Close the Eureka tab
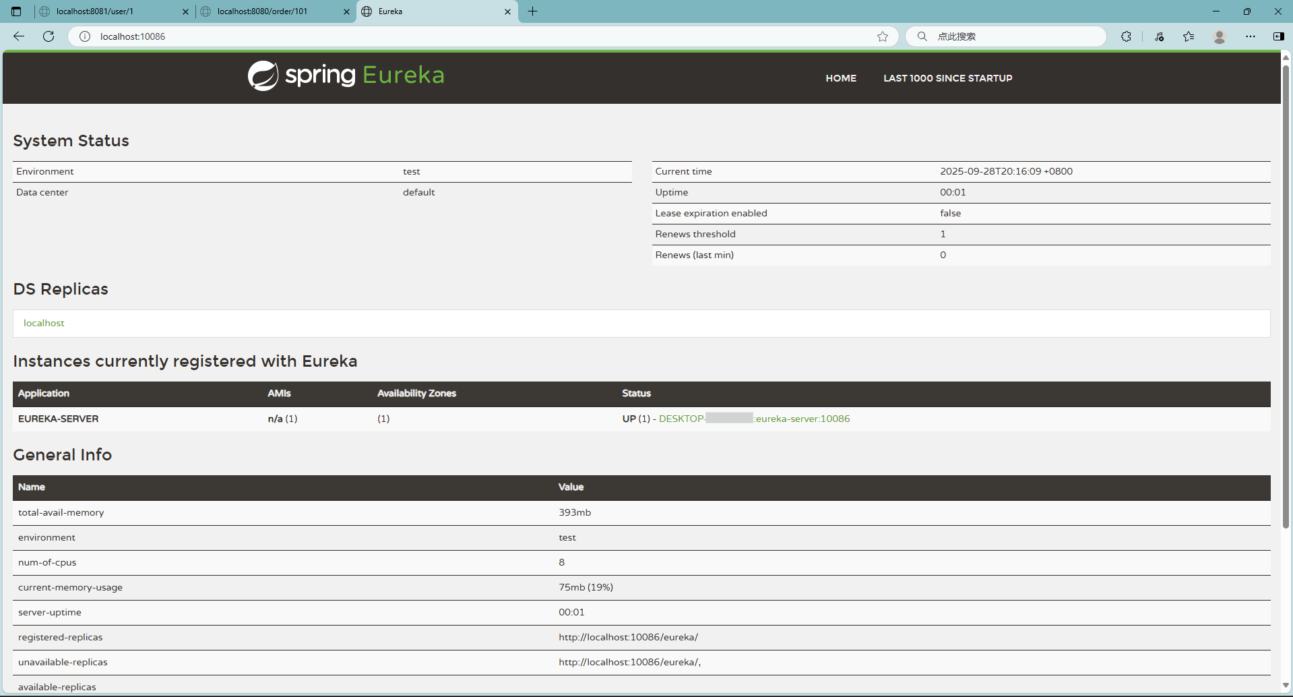 [507, 11]
